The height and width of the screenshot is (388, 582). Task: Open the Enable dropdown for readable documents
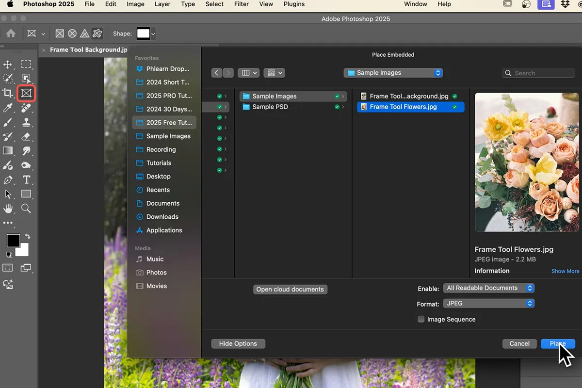point(488,288)
